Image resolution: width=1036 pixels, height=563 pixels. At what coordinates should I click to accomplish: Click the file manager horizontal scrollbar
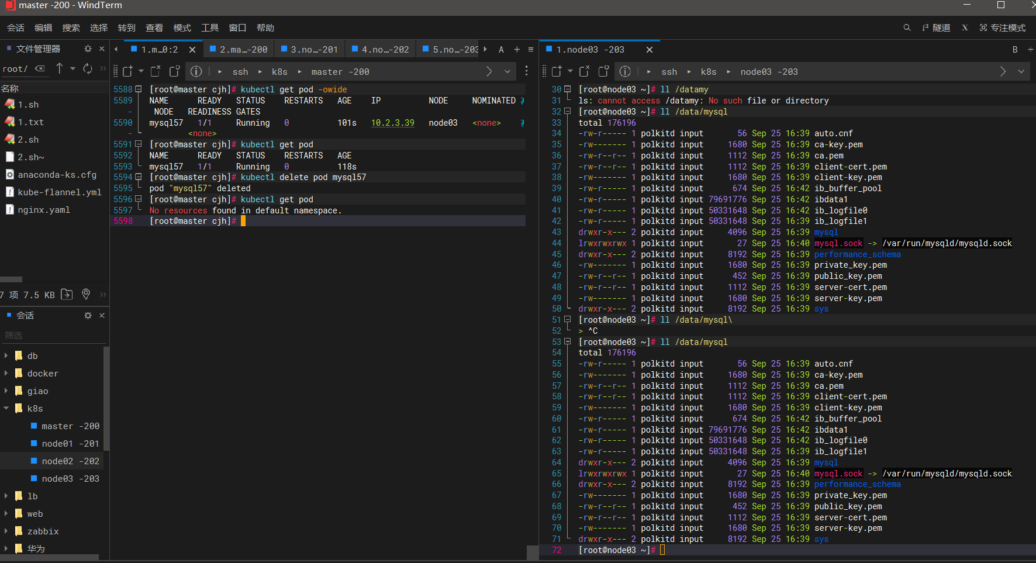tap(11, 279)
